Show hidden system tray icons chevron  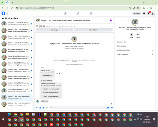[x=135, y=119]
